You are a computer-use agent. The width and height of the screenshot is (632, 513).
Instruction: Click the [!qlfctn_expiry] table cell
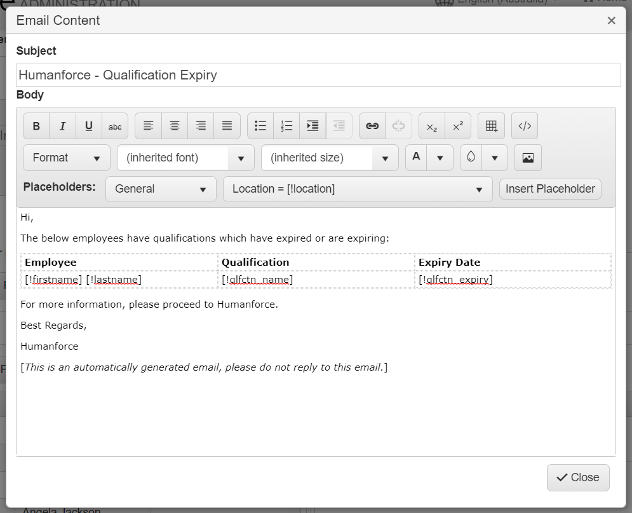point(513,280)
